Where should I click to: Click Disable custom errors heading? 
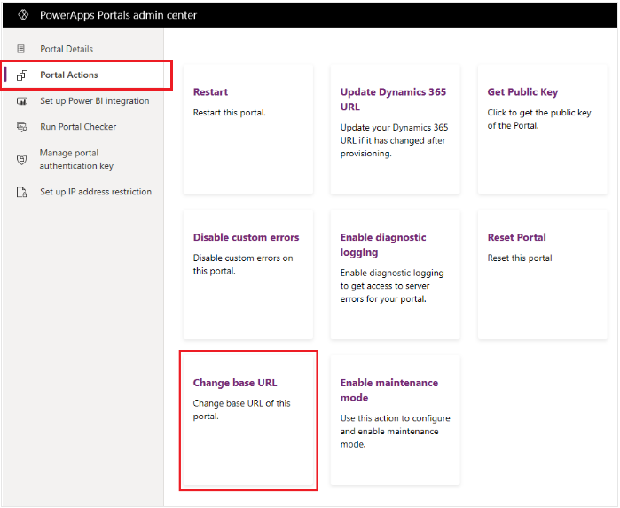[246, 237]
